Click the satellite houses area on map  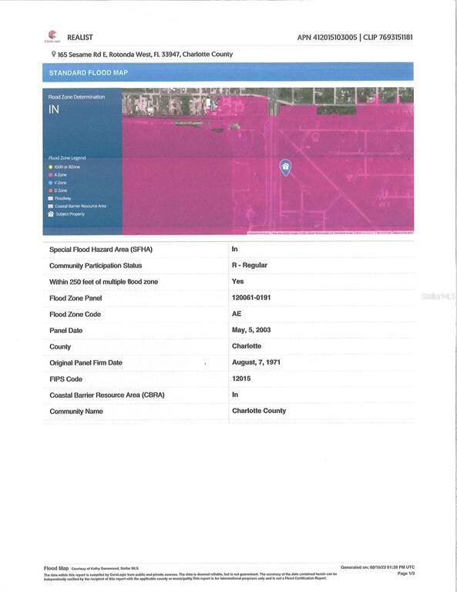166,101
